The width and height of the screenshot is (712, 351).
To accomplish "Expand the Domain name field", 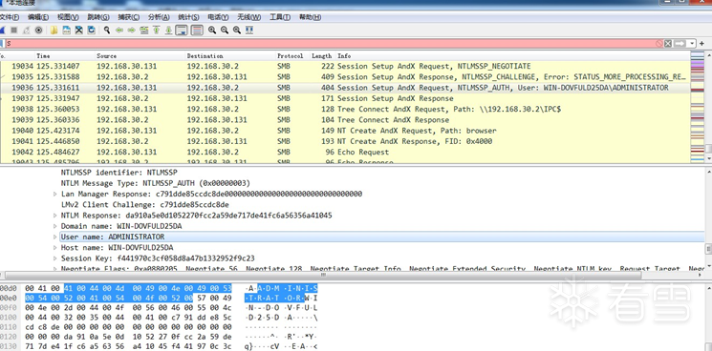I will tap(55, 226).
